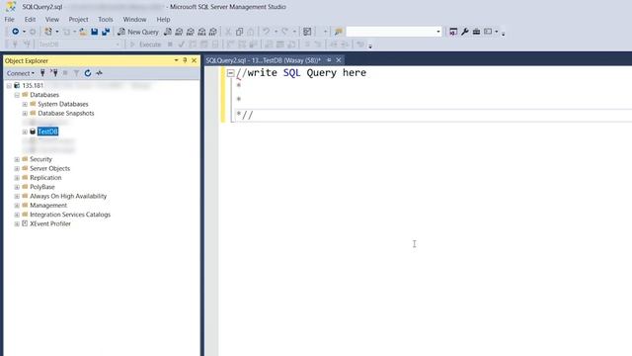Open the available databases dropdown showing TestDB
Screen dimensions: 632x356
[x=79, y=44]
